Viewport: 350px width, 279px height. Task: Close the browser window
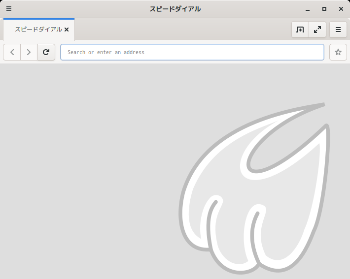pos(341,9)
